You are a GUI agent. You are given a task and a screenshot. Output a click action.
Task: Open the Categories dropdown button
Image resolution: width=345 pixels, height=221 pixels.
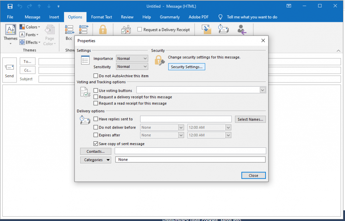(95, 160)
